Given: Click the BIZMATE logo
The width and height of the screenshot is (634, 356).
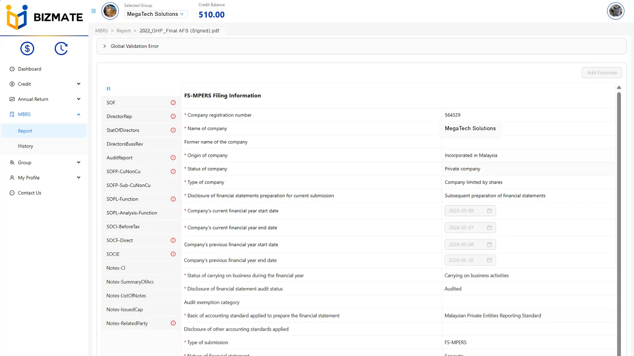Looking at the screenshot, I should click(x=44, y=17).
